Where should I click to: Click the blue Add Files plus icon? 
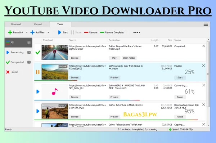click(x=32, y=32)
